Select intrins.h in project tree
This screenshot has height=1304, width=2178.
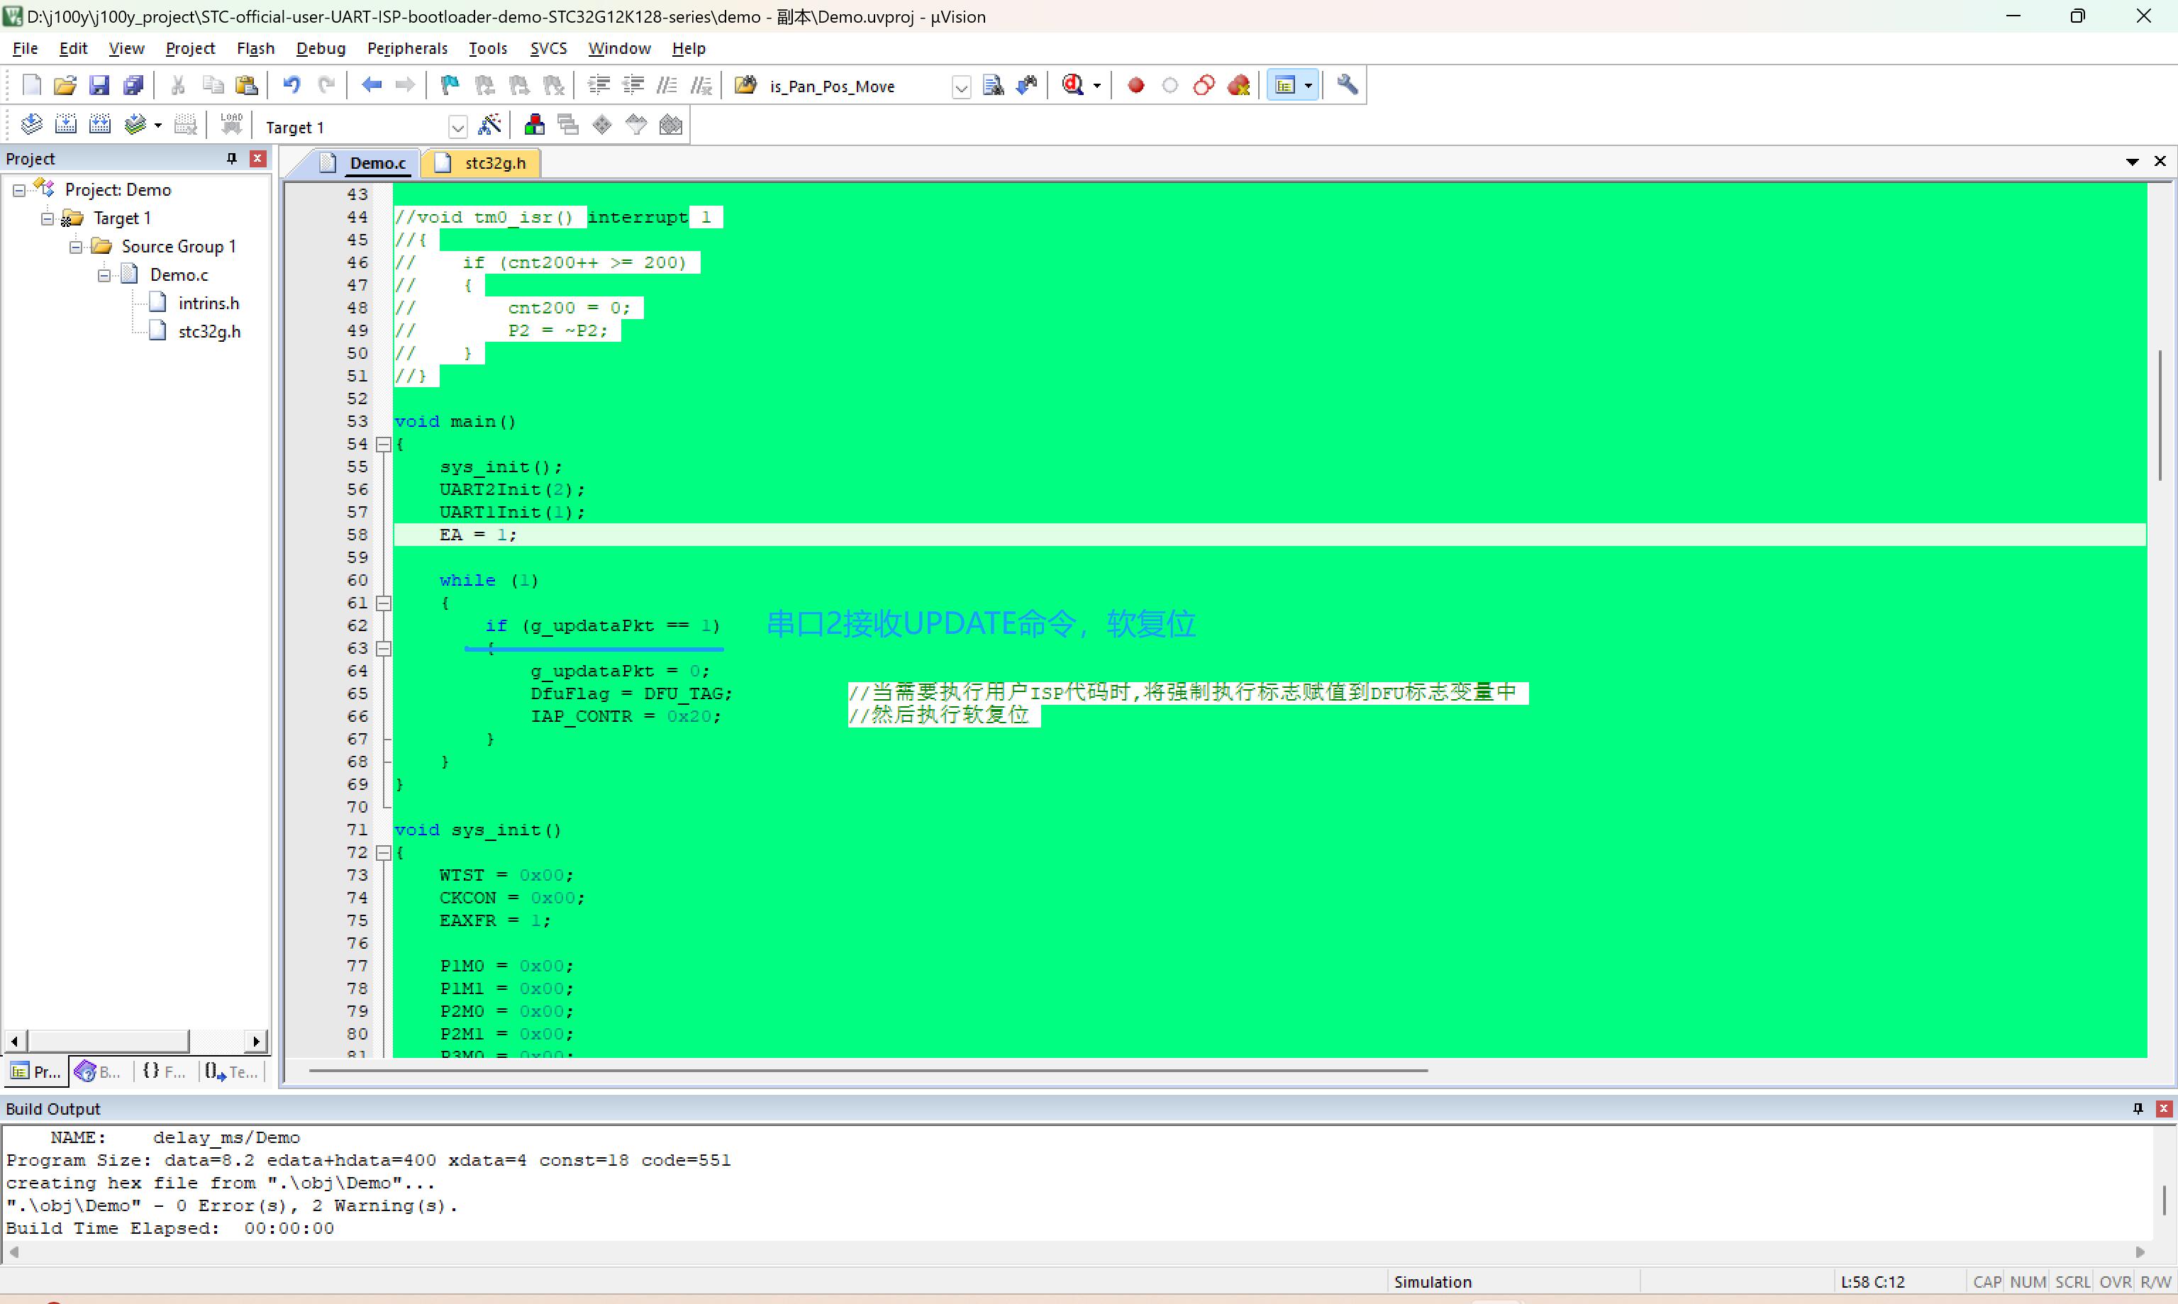point(209,303)
